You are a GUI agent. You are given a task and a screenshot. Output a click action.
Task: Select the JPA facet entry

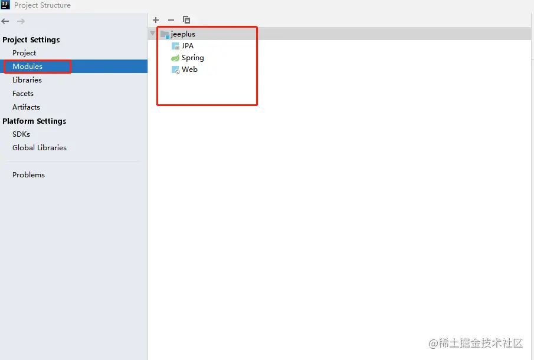click(188, 46)
